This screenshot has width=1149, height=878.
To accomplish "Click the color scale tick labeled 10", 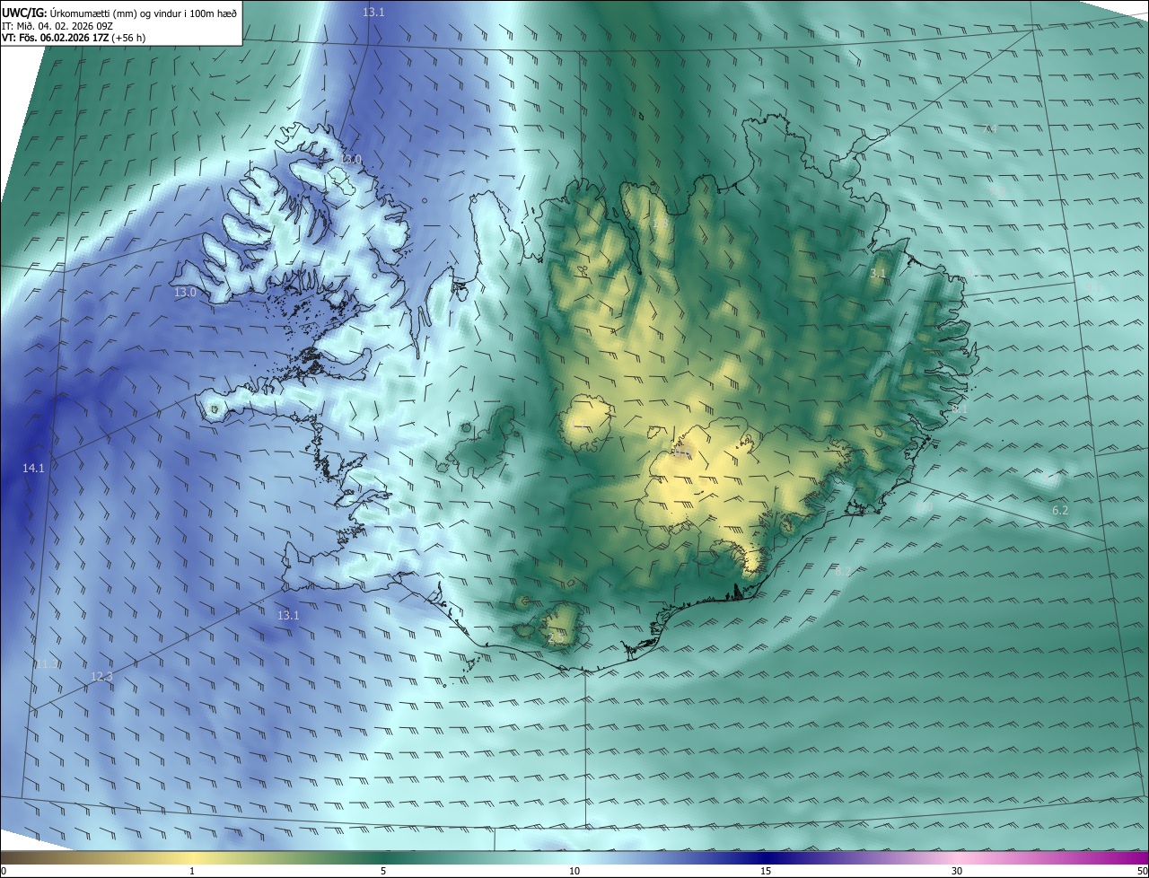I will click(x=574, y=871).
